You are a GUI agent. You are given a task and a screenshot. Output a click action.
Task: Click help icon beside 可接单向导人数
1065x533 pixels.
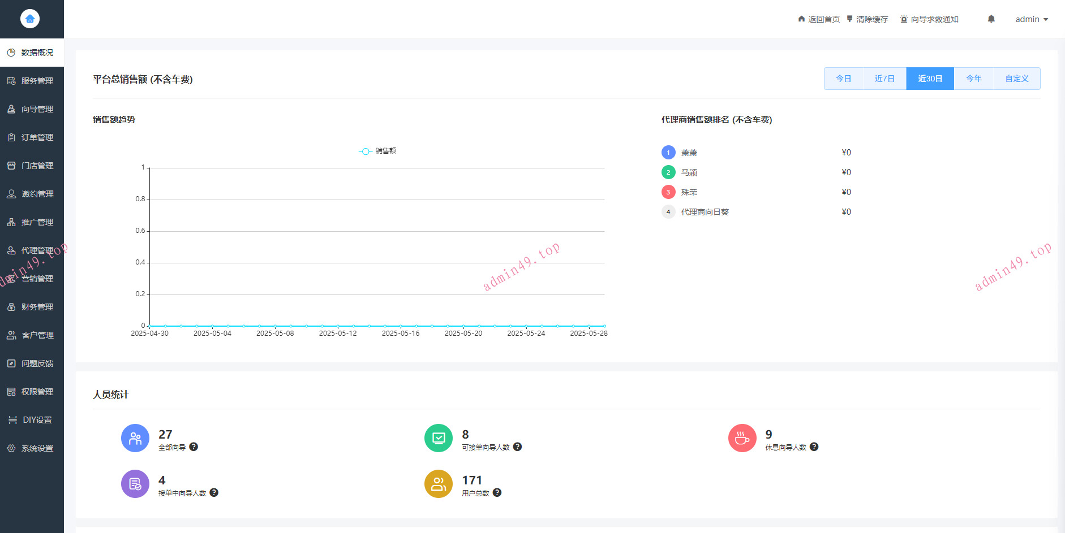[517, 447]
